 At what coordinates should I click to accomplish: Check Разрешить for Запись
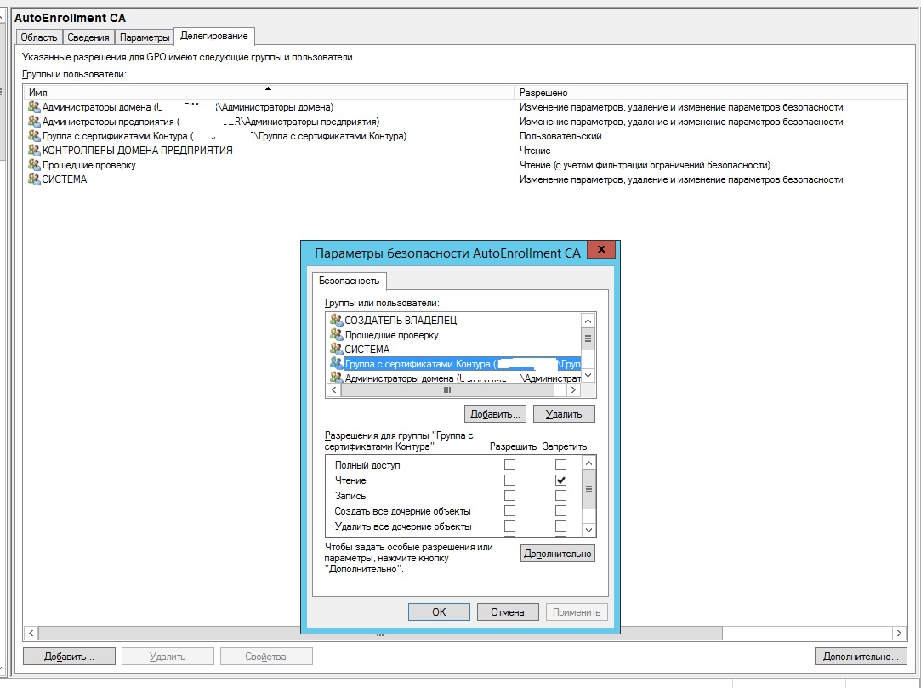(510, 495)
